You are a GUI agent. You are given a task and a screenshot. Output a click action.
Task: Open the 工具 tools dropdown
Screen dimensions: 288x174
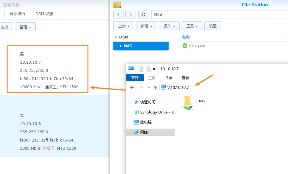(x=192, y=26)
